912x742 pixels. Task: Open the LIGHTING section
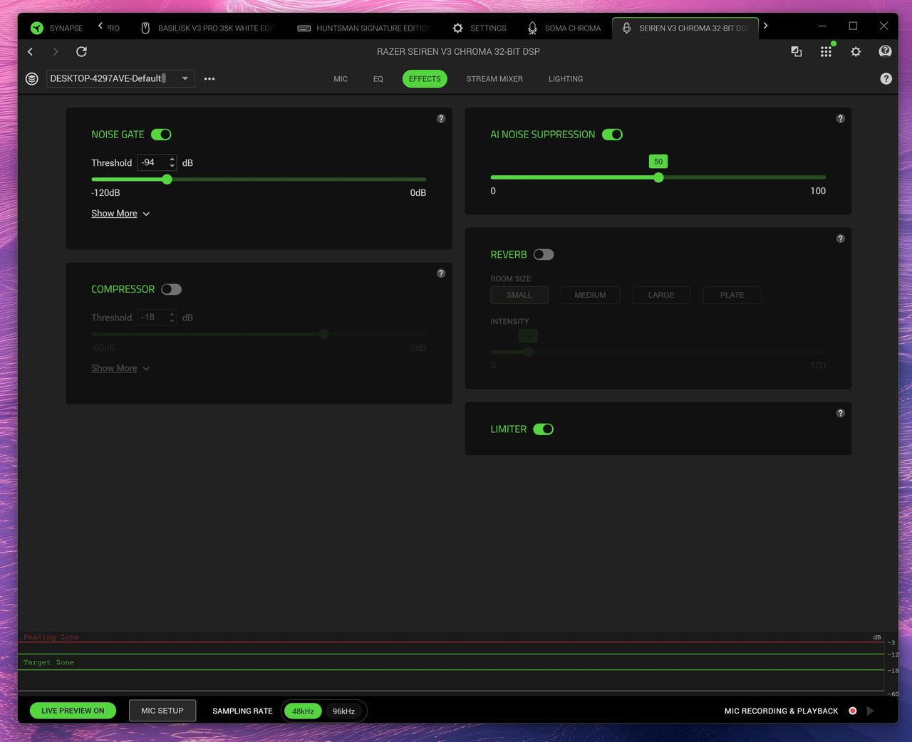(566, 79)
